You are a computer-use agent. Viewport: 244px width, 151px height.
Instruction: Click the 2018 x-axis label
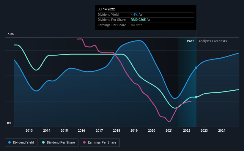tap(117, 130)
